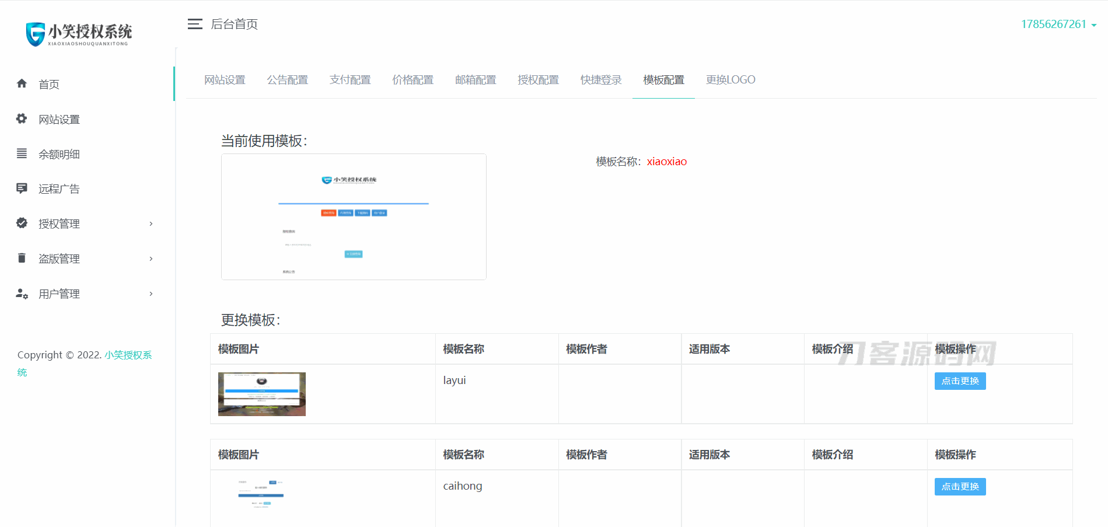
Task: Expand the 授权管理 submenu arrow
Action: click(x=151, y=224)
